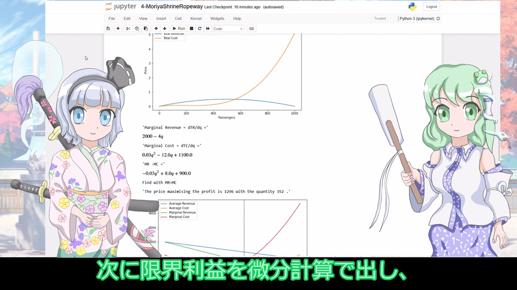Image resolution: width=517 pixels, height=290 pixels.
Task: Click the Marginal Cost legend entry
Action: click(176, 217)
